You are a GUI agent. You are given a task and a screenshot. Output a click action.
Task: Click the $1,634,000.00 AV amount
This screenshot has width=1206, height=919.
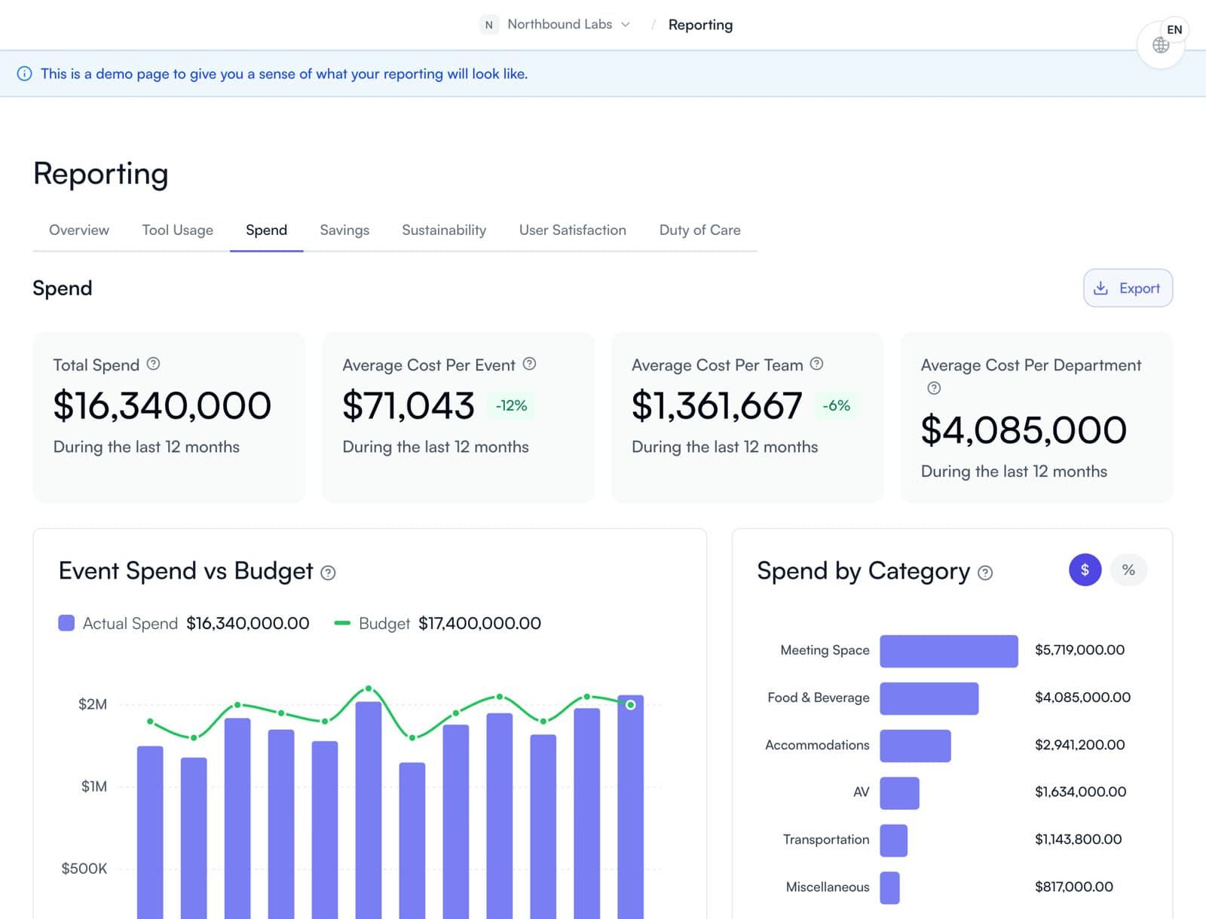click(x=1080, y=792)
